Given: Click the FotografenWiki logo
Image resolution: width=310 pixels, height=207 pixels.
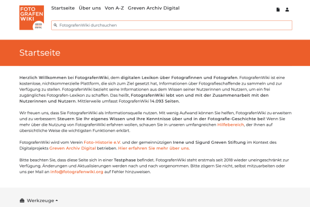Looking at the screenshot, I should click(32, 18).
